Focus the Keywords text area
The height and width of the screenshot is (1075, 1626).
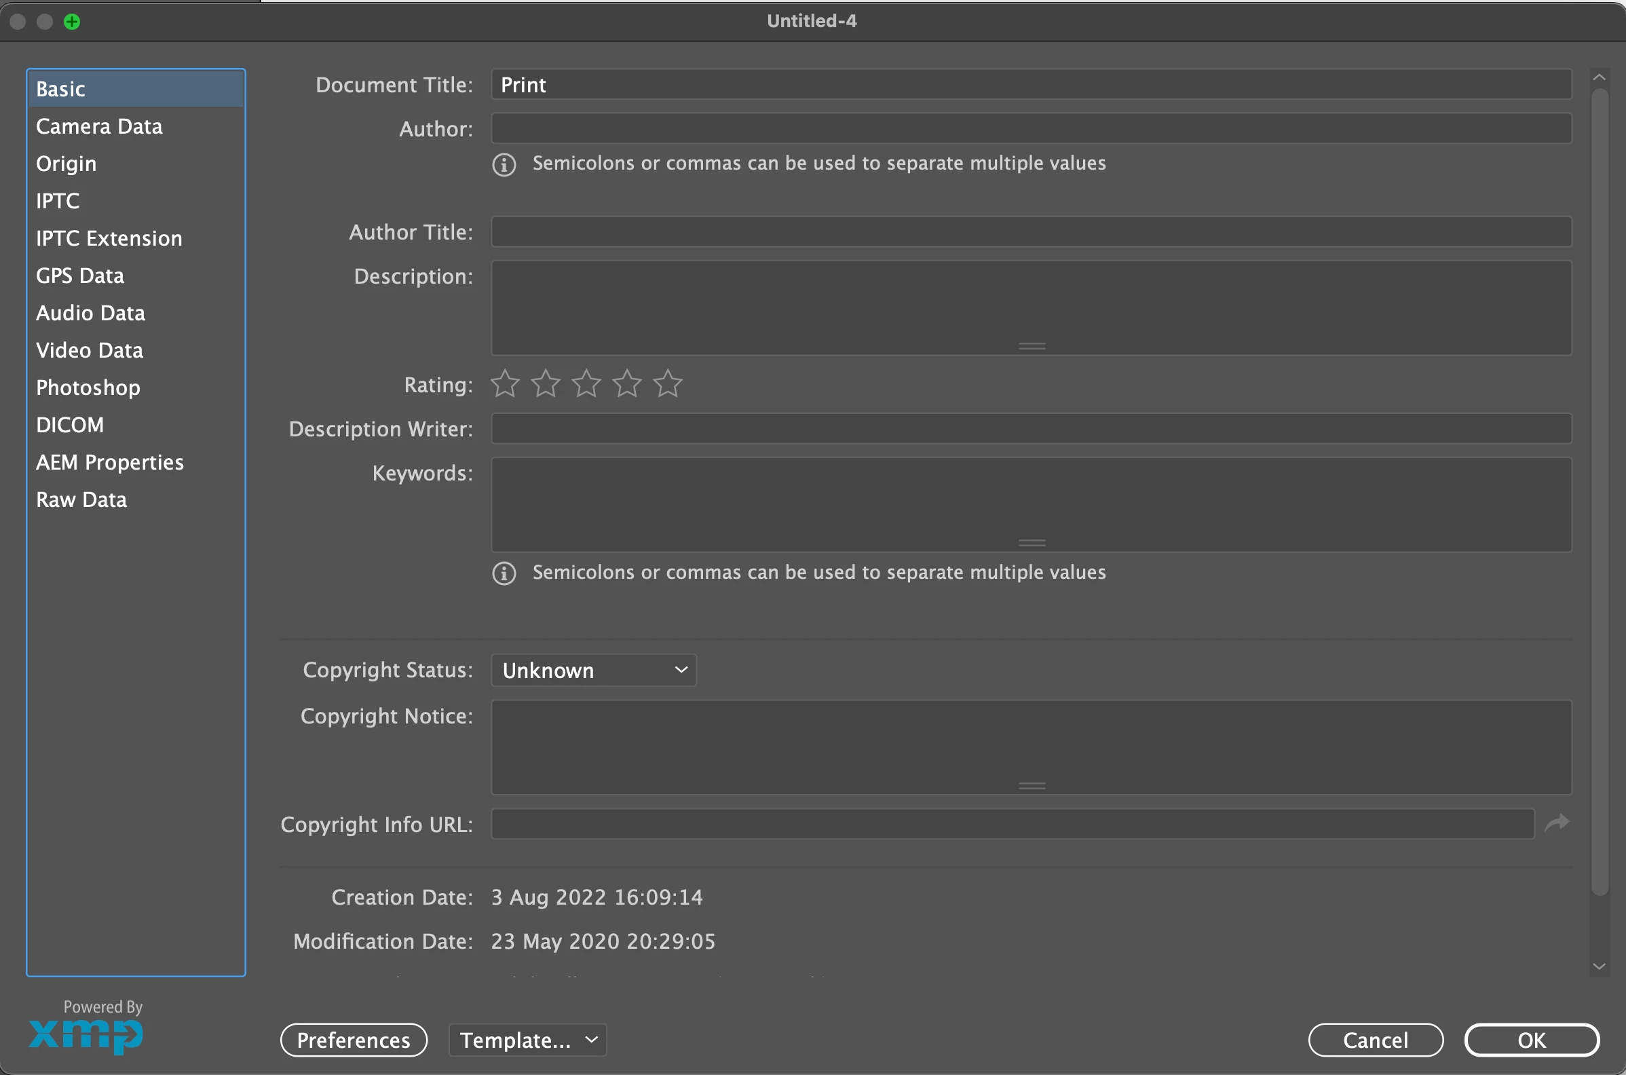[x=1031, y=504]
